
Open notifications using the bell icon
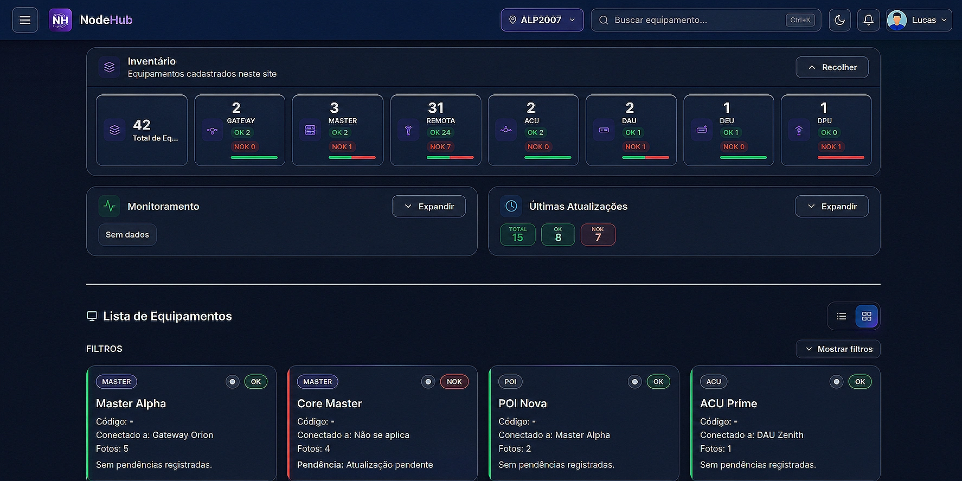click(x=868, y=20)
